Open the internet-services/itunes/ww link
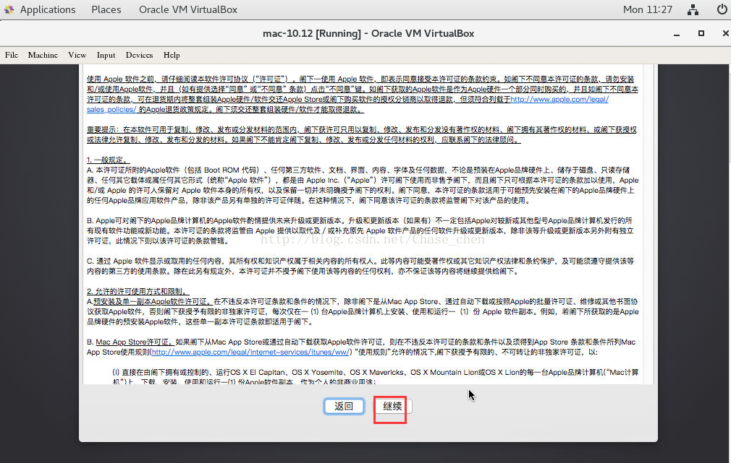Screen dimensions: 731x463 pos(250,352)
